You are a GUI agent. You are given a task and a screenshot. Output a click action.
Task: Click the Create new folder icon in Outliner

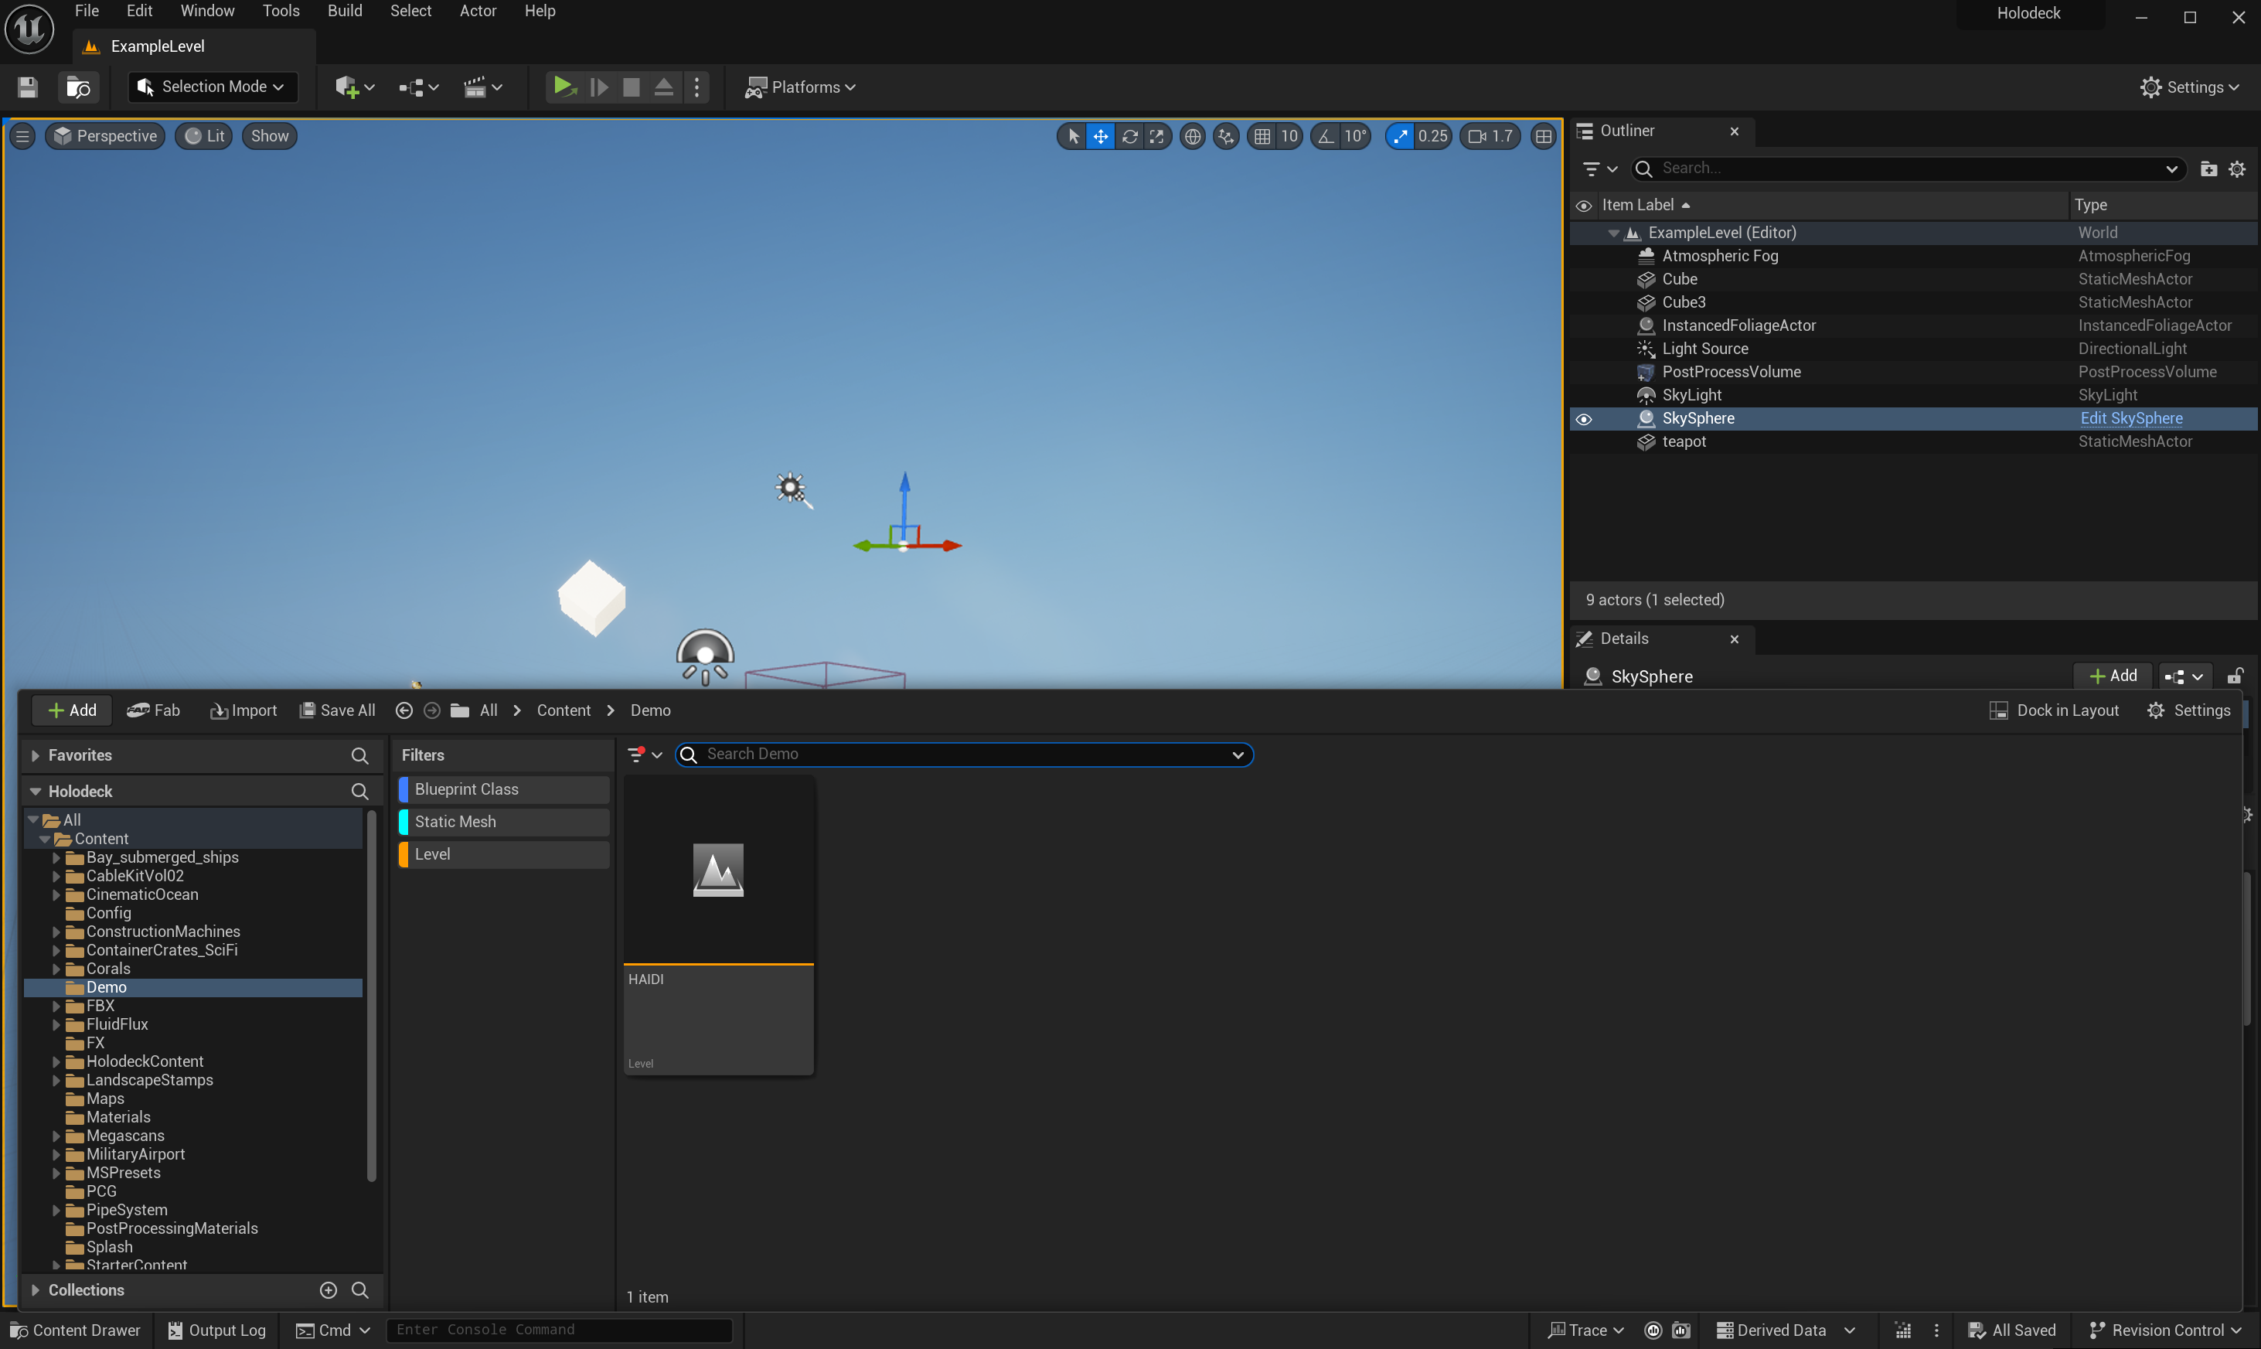click(2208, 169)
